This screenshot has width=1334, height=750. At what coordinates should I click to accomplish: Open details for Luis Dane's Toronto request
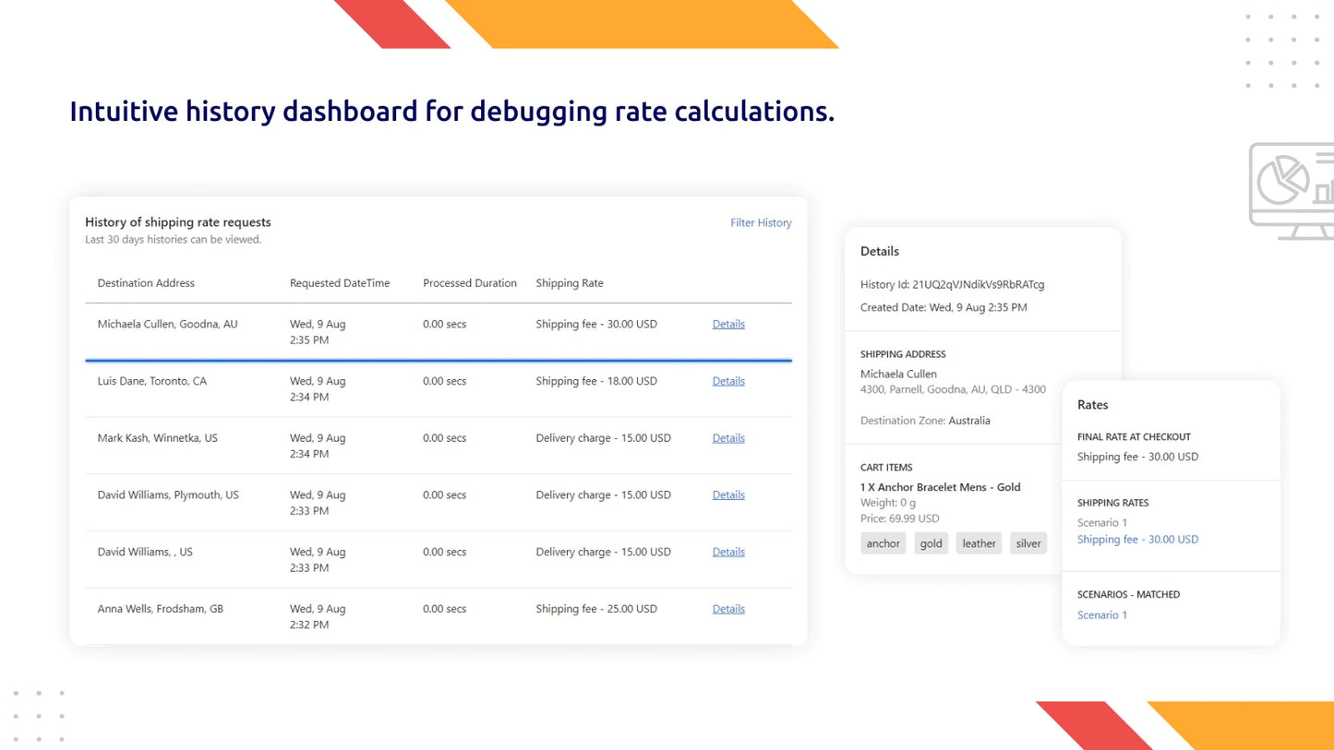(728, 381)
